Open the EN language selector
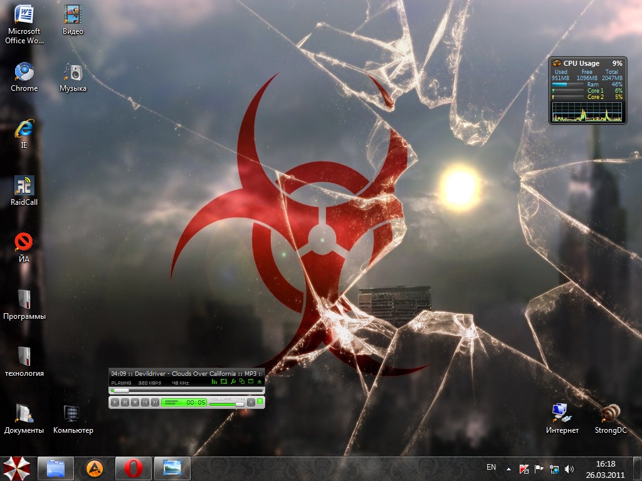The width and height of the screenshot is (642, 481). 491,467
